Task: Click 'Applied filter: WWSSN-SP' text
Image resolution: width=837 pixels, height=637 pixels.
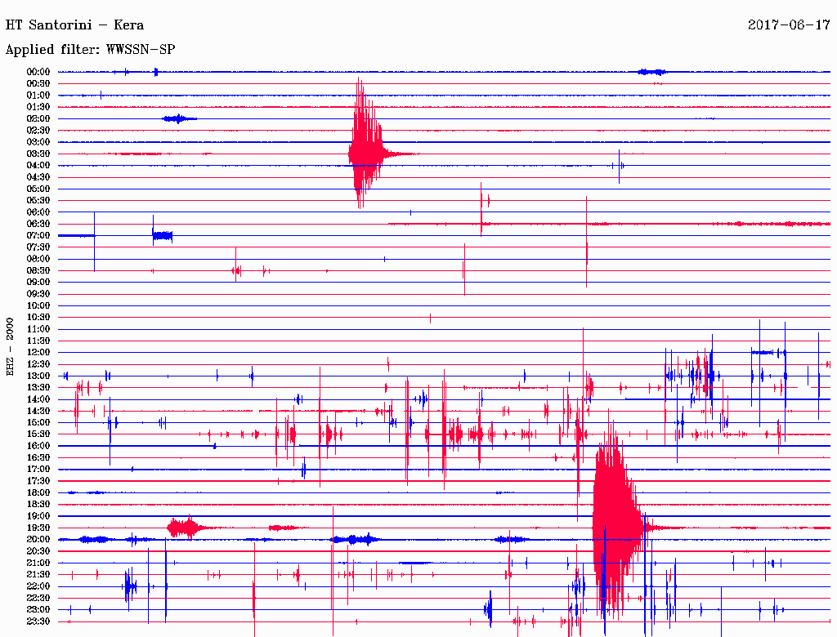Action: coord(90,50)
